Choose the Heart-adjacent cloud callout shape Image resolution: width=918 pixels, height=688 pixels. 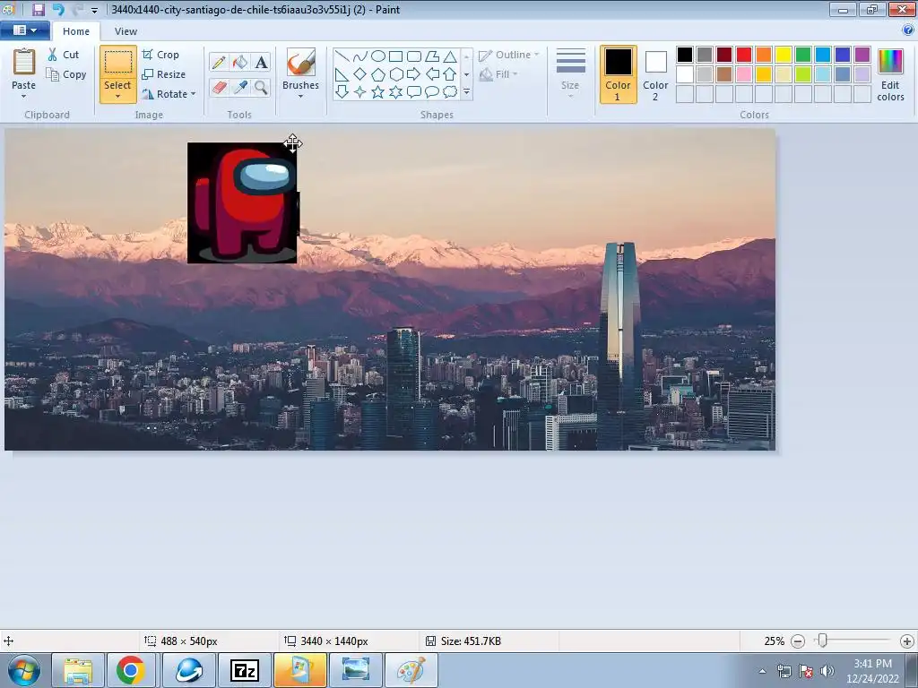(450, 92)
